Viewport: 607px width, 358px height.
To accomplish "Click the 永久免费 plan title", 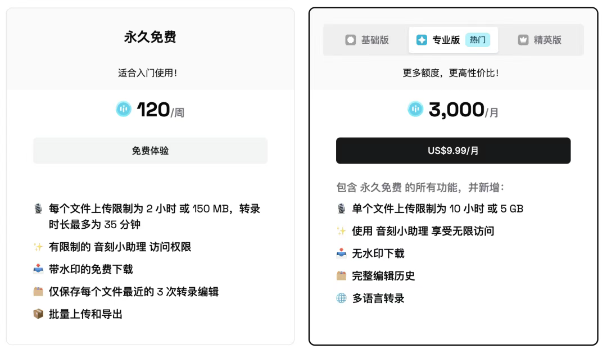I will tap(150, 37).
